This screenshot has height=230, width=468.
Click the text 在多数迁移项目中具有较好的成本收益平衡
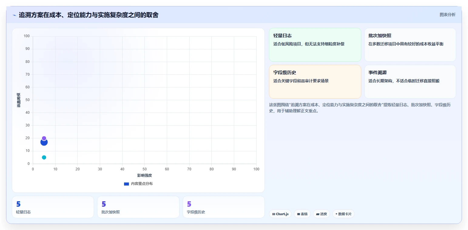tap(406, 44)
